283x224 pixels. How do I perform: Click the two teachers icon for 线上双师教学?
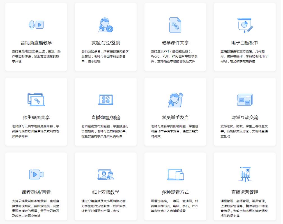point(106,174)
